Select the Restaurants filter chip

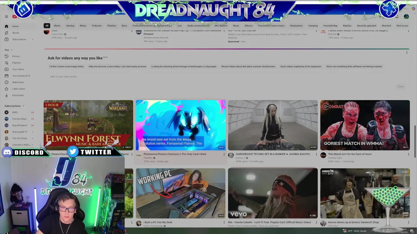tap(296, 26)
